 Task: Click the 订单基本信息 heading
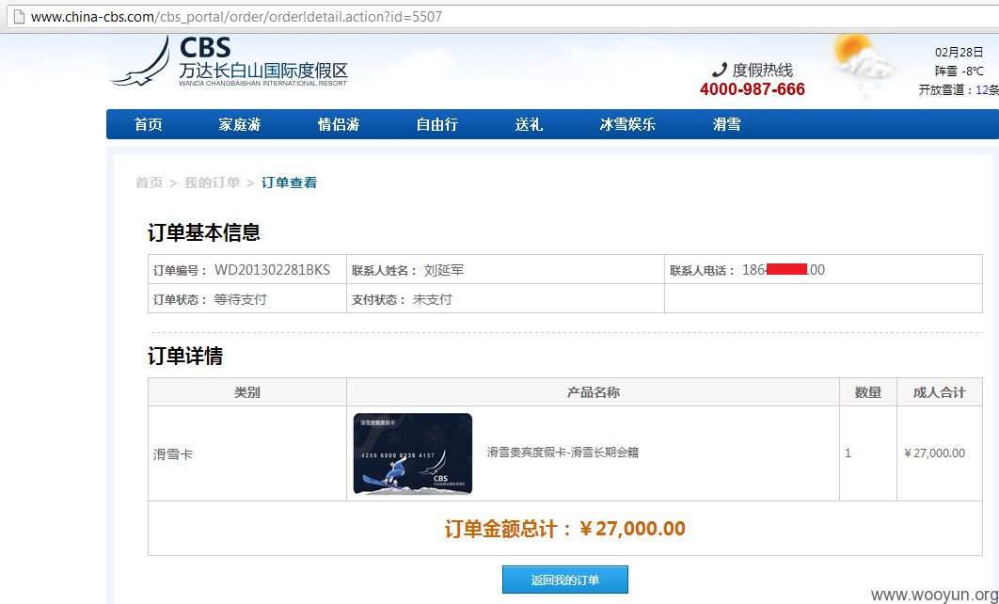204,232
